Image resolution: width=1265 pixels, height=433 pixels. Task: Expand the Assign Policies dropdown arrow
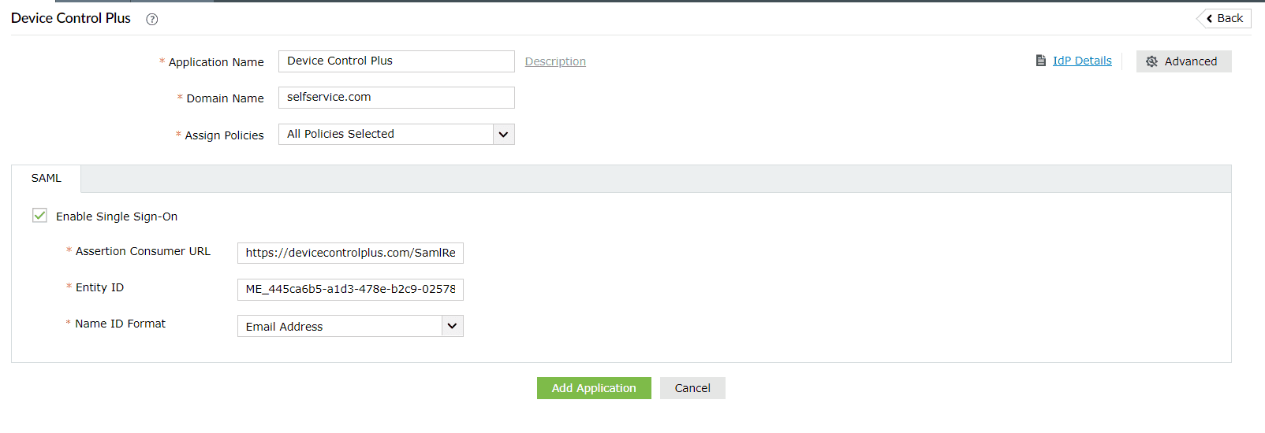[x=503, y=135]
